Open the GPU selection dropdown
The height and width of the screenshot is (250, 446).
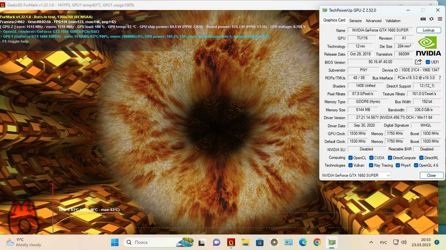pyautogui.click(x=356, y=175)
